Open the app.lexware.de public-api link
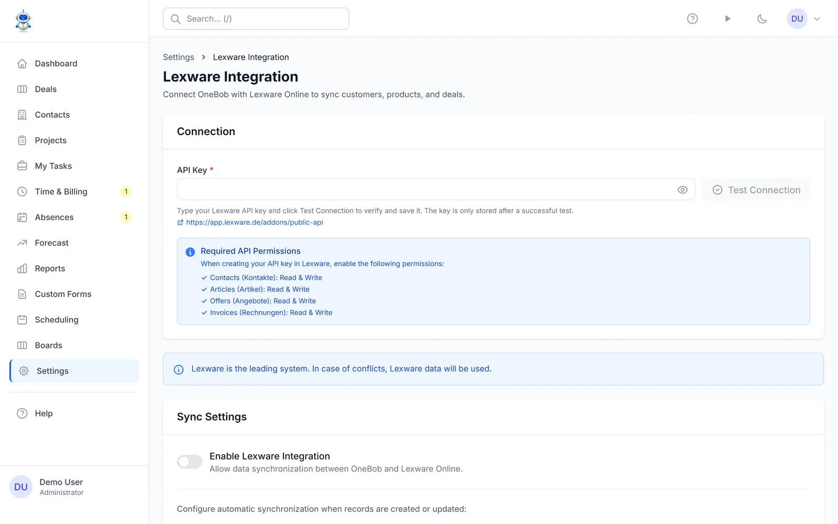This screenshot has height=524, width=838. click(x=255, y=223)
